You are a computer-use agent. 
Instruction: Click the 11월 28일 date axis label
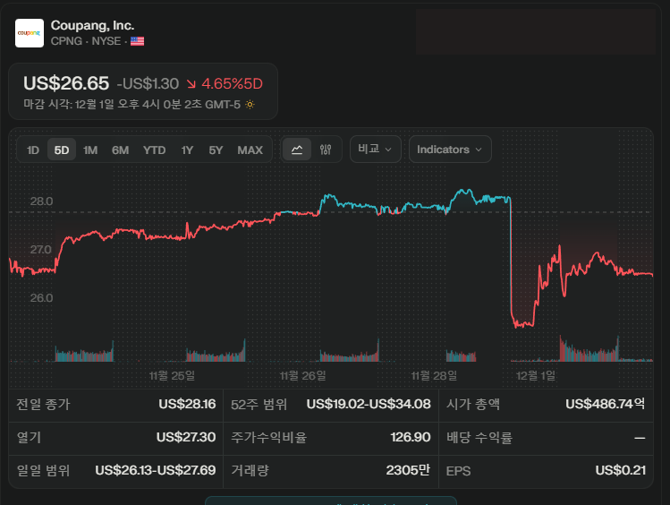click(434, 376)
